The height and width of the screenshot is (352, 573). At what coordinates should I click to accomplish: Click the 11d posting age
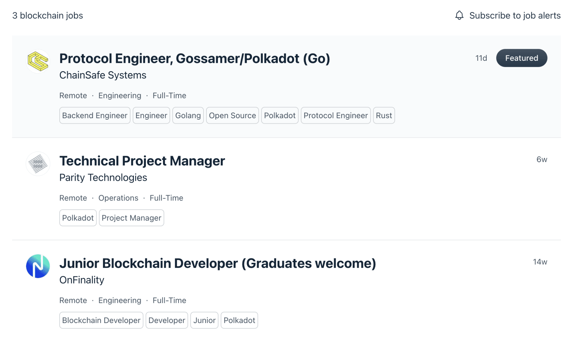pyautogui.click(x=481, y=58)
